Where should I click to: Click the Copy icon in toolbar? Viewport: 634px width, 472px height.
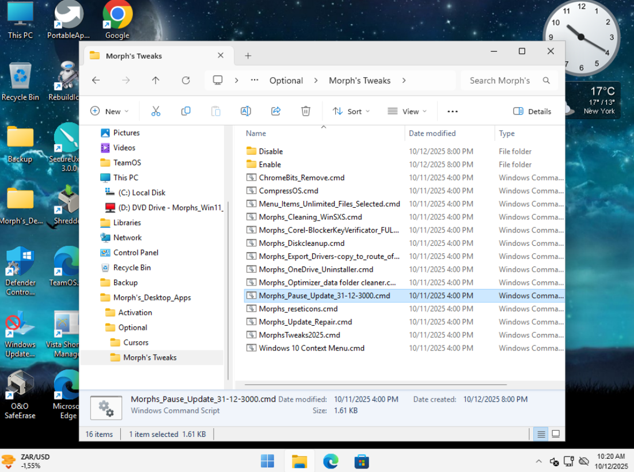(185, 111)
